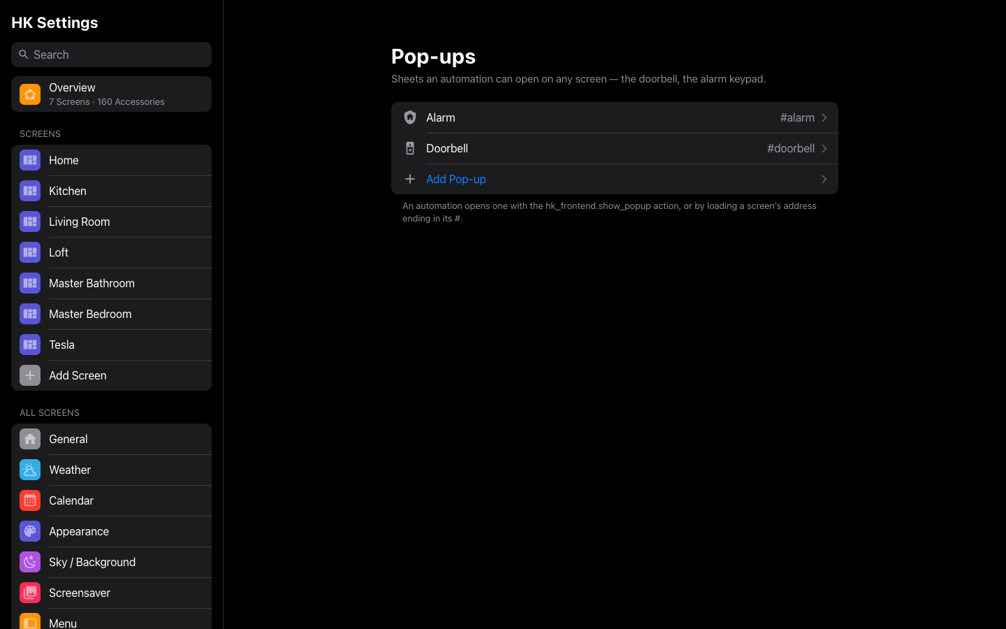Open Weather settings
1006x629 pixels.
[111, 470]
